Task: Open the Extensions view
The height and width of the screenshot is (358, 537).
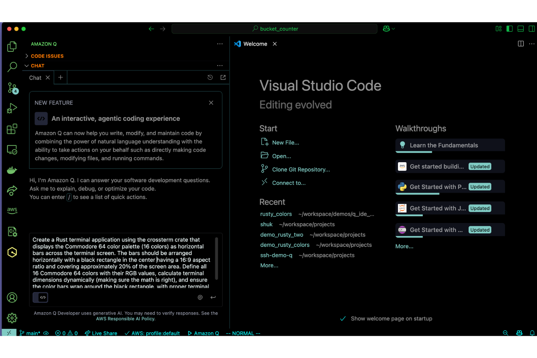Action: point(12,129)
